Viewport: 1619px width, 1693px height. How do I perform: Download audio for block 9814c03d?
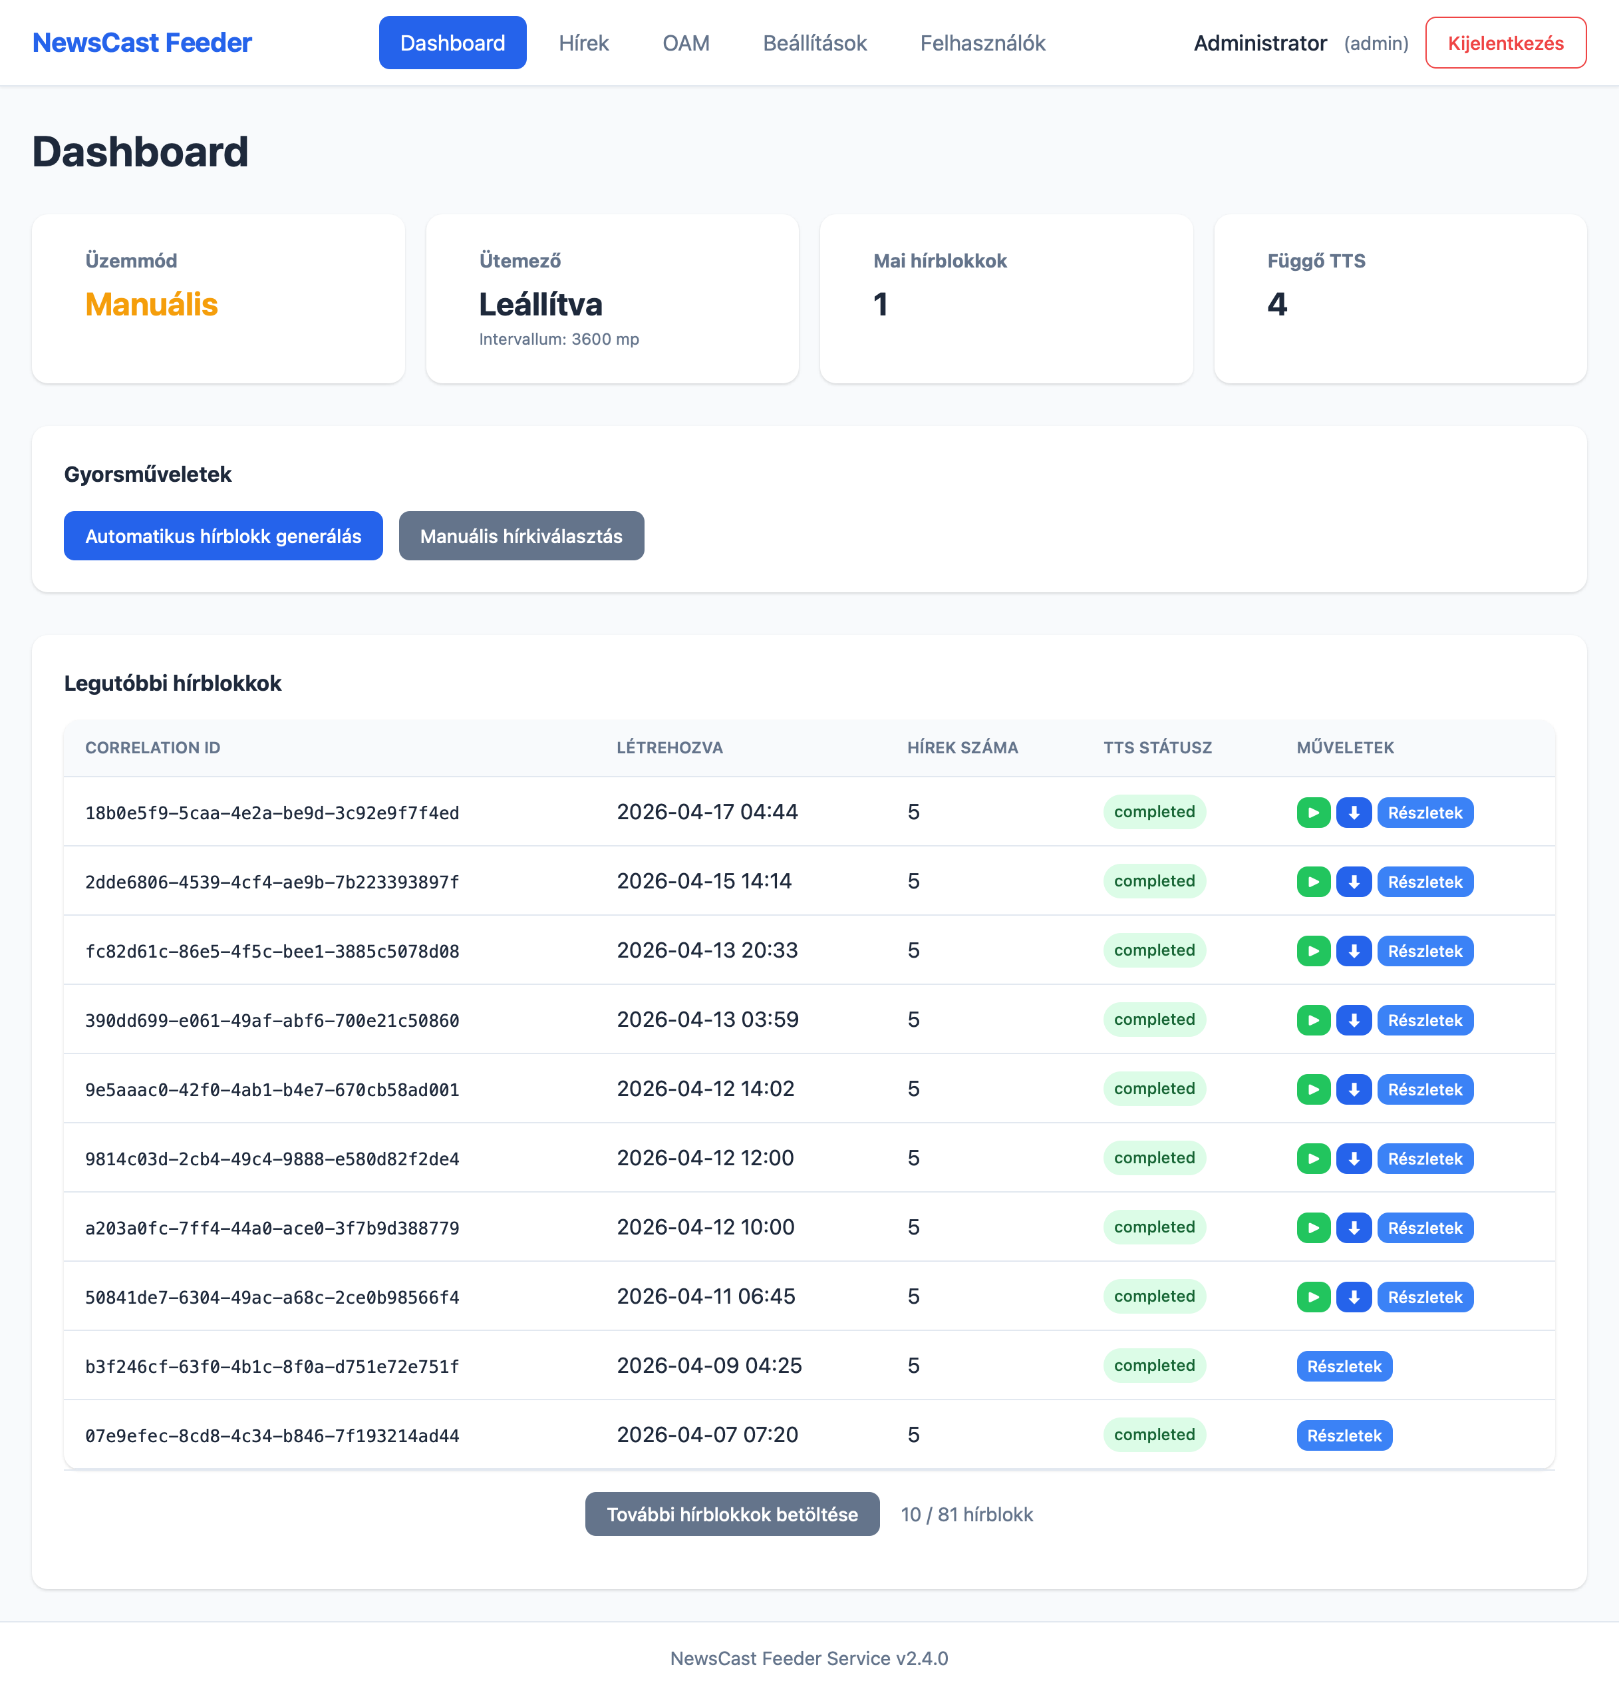(x=1353, y=1158)
